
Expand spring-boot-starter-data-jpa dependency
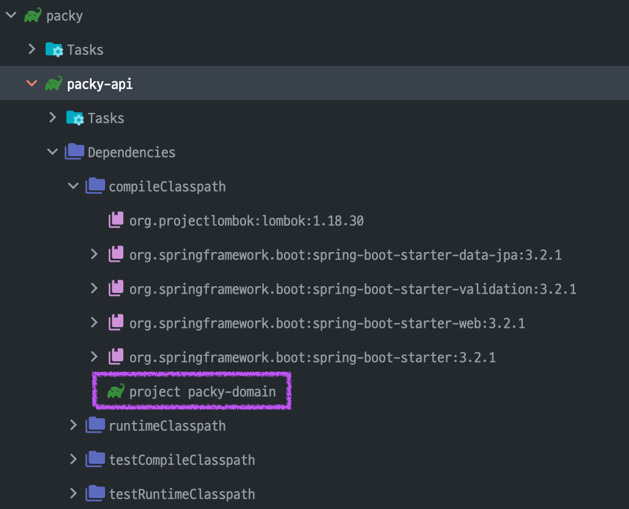pos(94,254)
